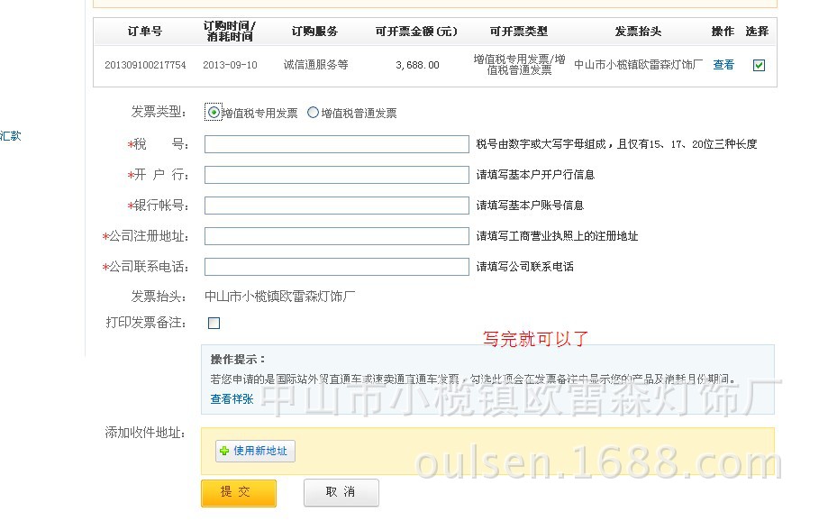Click the 订单号 column header
The height and width of the screenshot is (521, 828).
(x=142, y=32)
